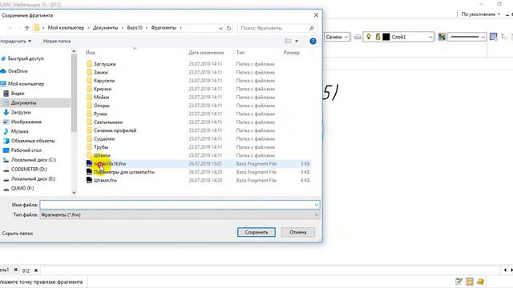513x288 pixels.
Task: Select QUMO (F:) drive
Action: tap(22, 188)
